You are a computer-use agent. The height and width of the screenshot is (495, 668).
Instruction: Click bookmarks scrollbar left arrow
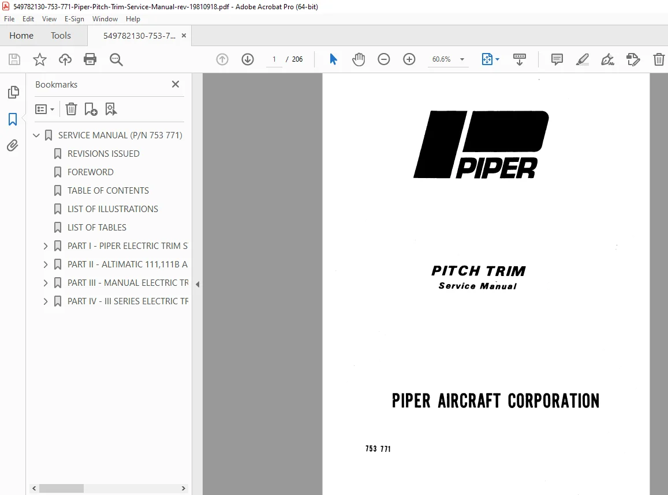(x=34, y=488)
